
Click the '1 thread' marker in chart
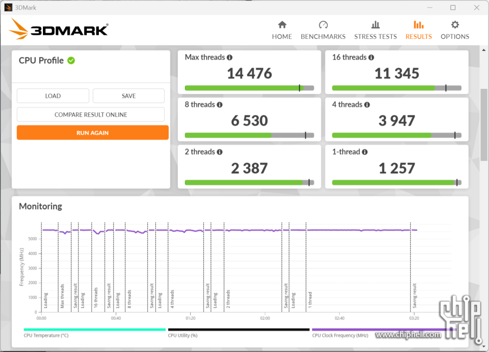point(310,300)
